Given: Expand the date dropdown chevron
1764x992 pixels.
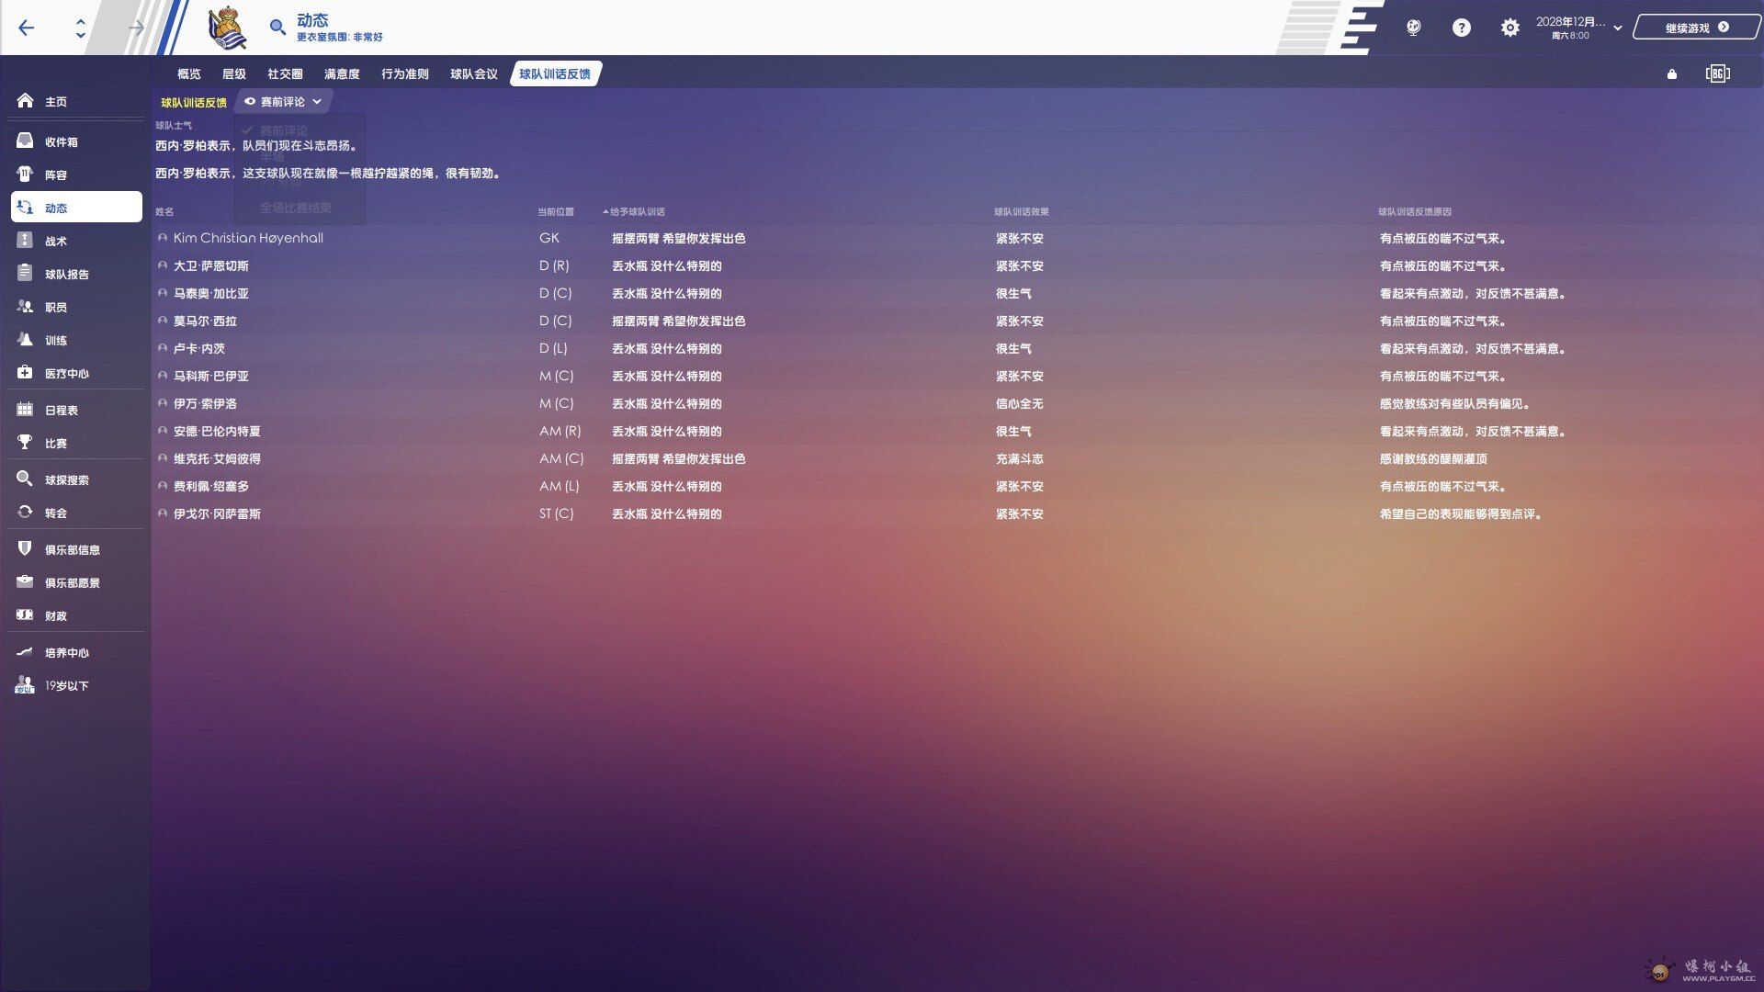Looking at the screenshot, I should pyautogui.click(x=1618, y=28).
